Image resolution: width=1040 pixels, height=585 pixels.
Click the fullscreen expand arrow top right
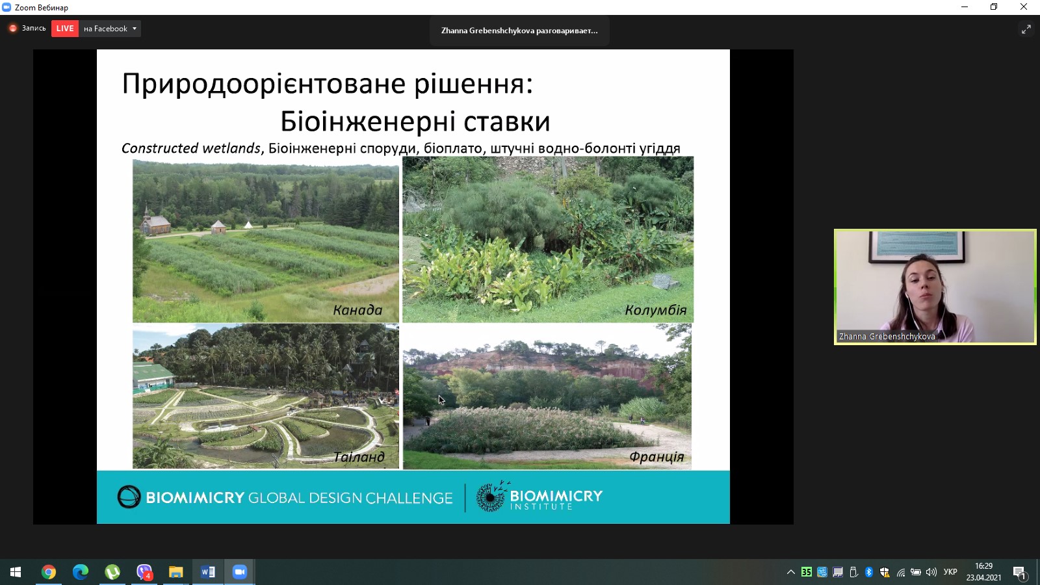pyautogui.click(x=1026, y=29)
